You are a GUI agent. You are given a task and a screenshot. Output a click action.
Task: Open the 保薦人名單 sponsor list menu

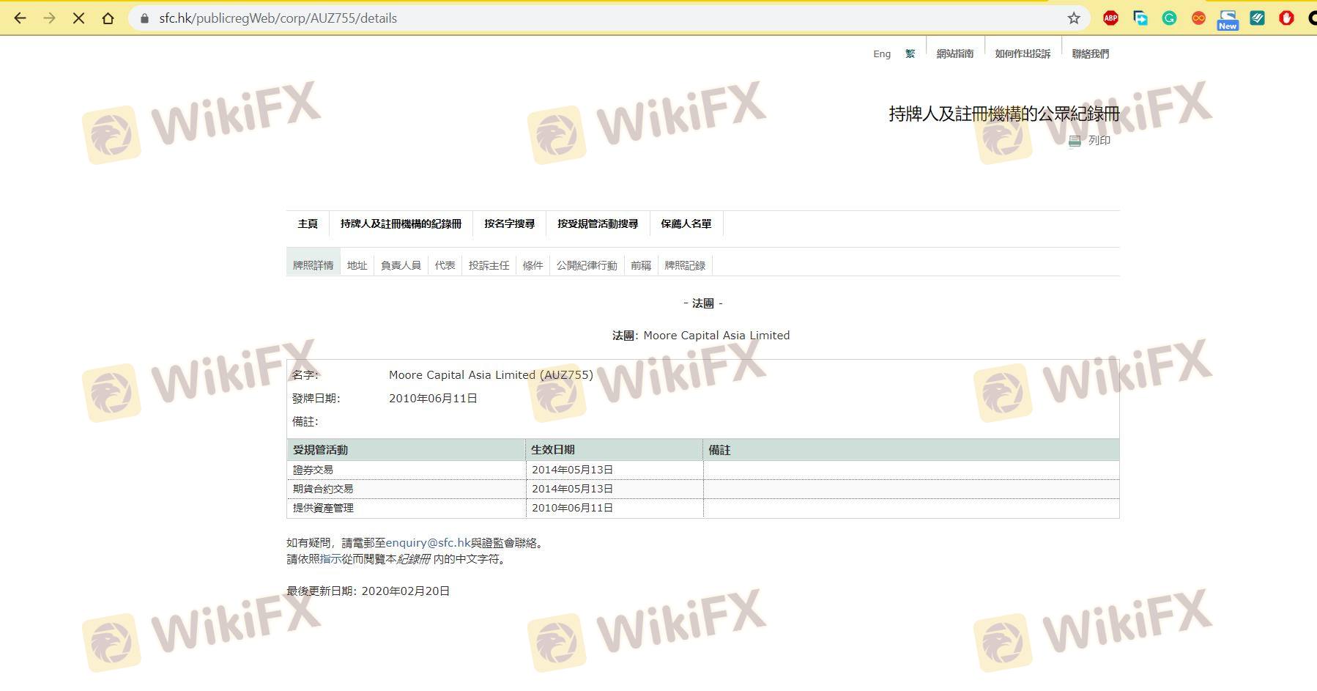(x=686, y=223)
